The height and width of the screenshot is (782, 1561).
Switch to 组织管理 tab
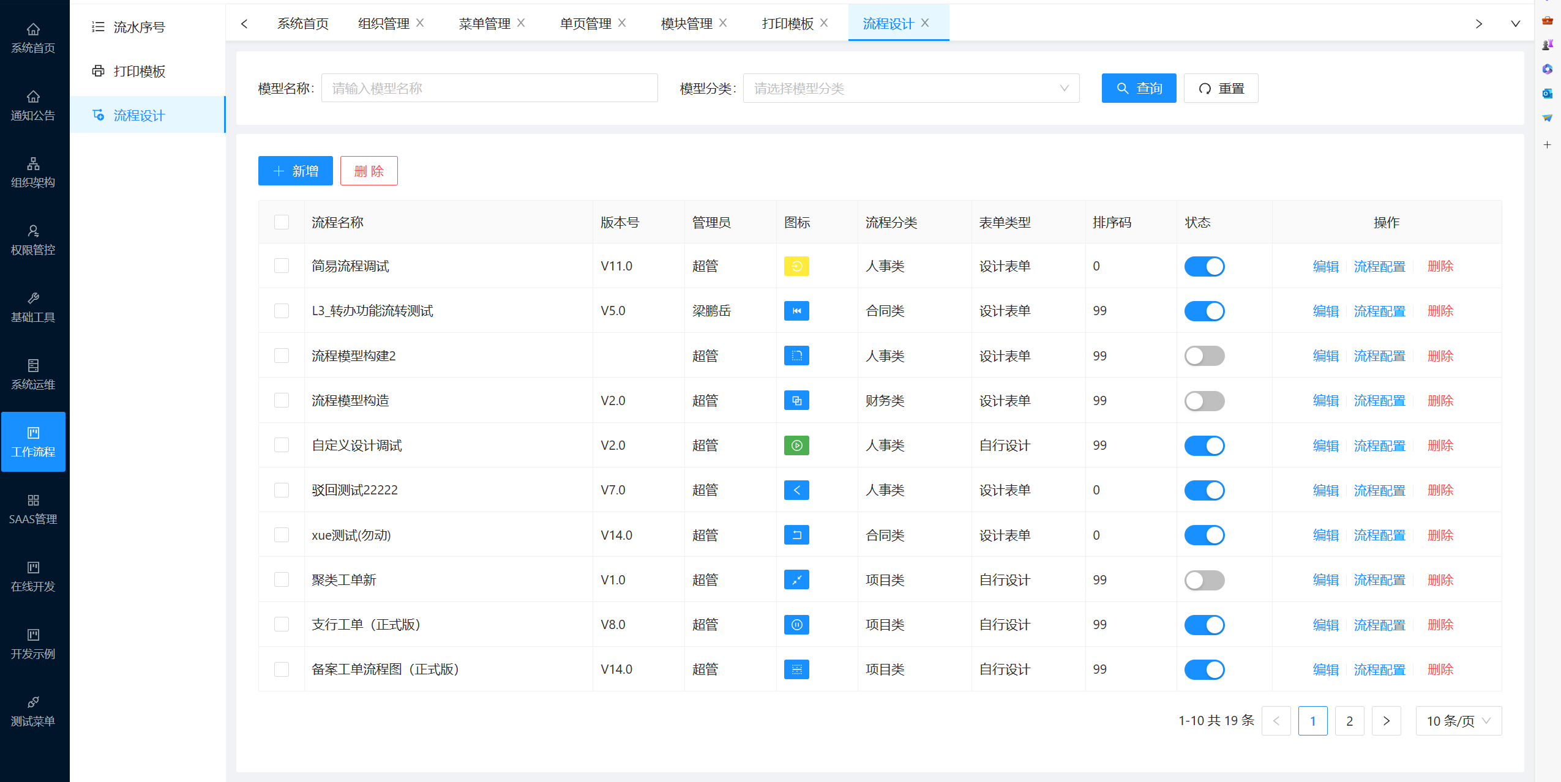click(x=384, y=23)
